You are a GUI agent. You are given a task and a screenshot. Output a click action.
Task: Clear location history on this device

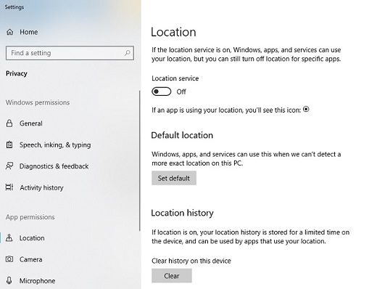[x=172, y=276]
